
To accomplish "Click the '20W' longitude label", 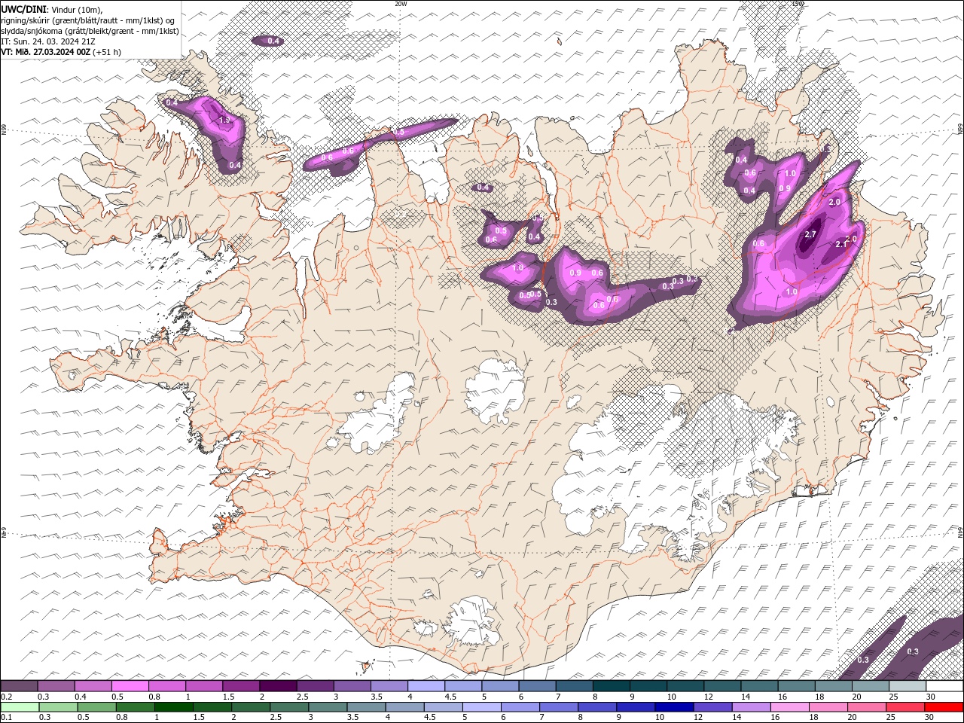I will tap(401, 4).
